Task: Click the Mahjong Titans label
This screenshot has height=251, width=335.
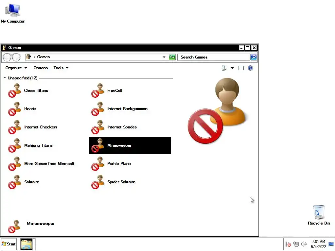Action: click(x=39, y=145)
